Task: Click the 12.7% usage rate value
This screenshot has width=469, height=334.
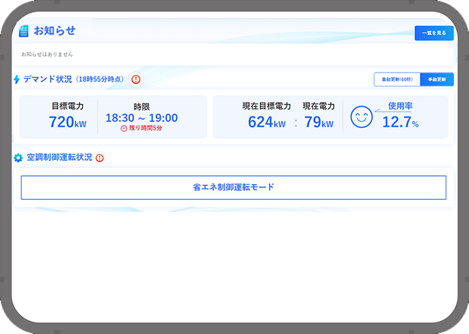Action: (400, 123)
